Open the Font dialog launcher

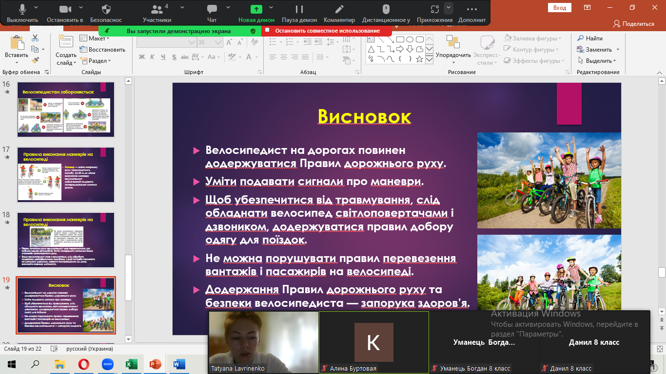coord(260,72)
